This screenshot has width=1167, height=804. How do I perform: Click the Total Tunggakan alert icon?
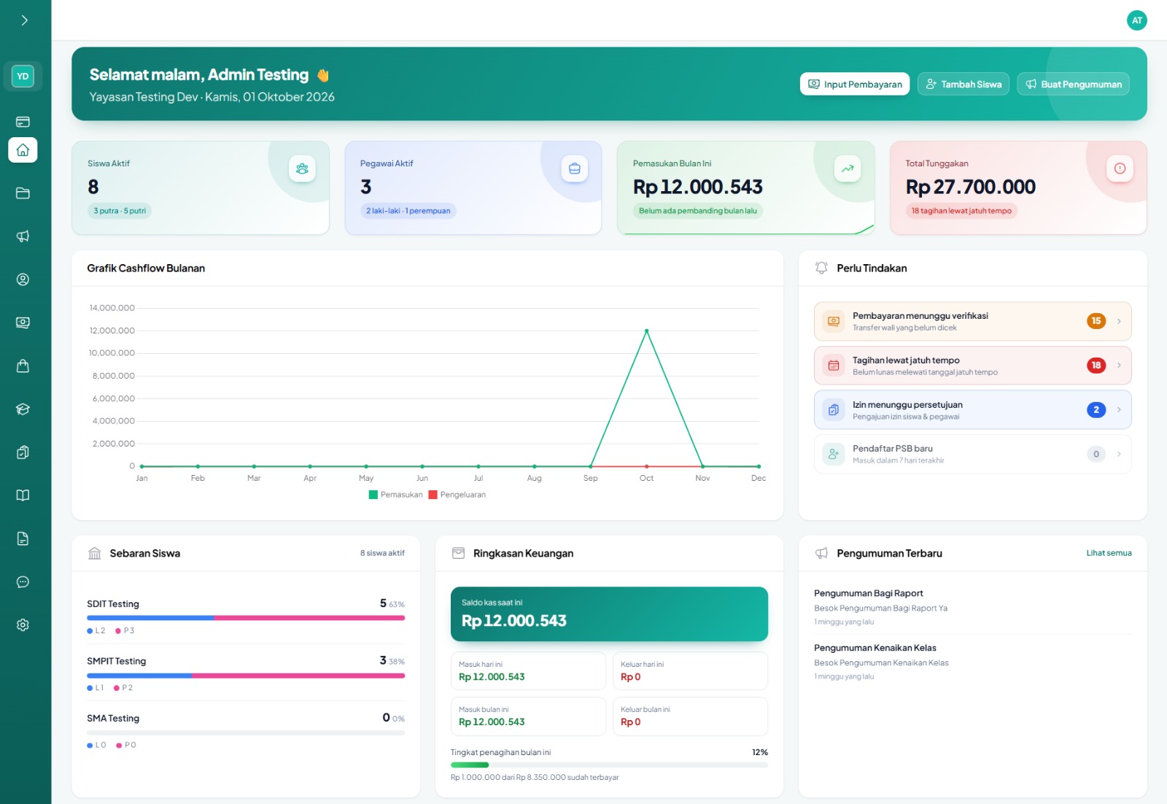(x=1120, y=169)
